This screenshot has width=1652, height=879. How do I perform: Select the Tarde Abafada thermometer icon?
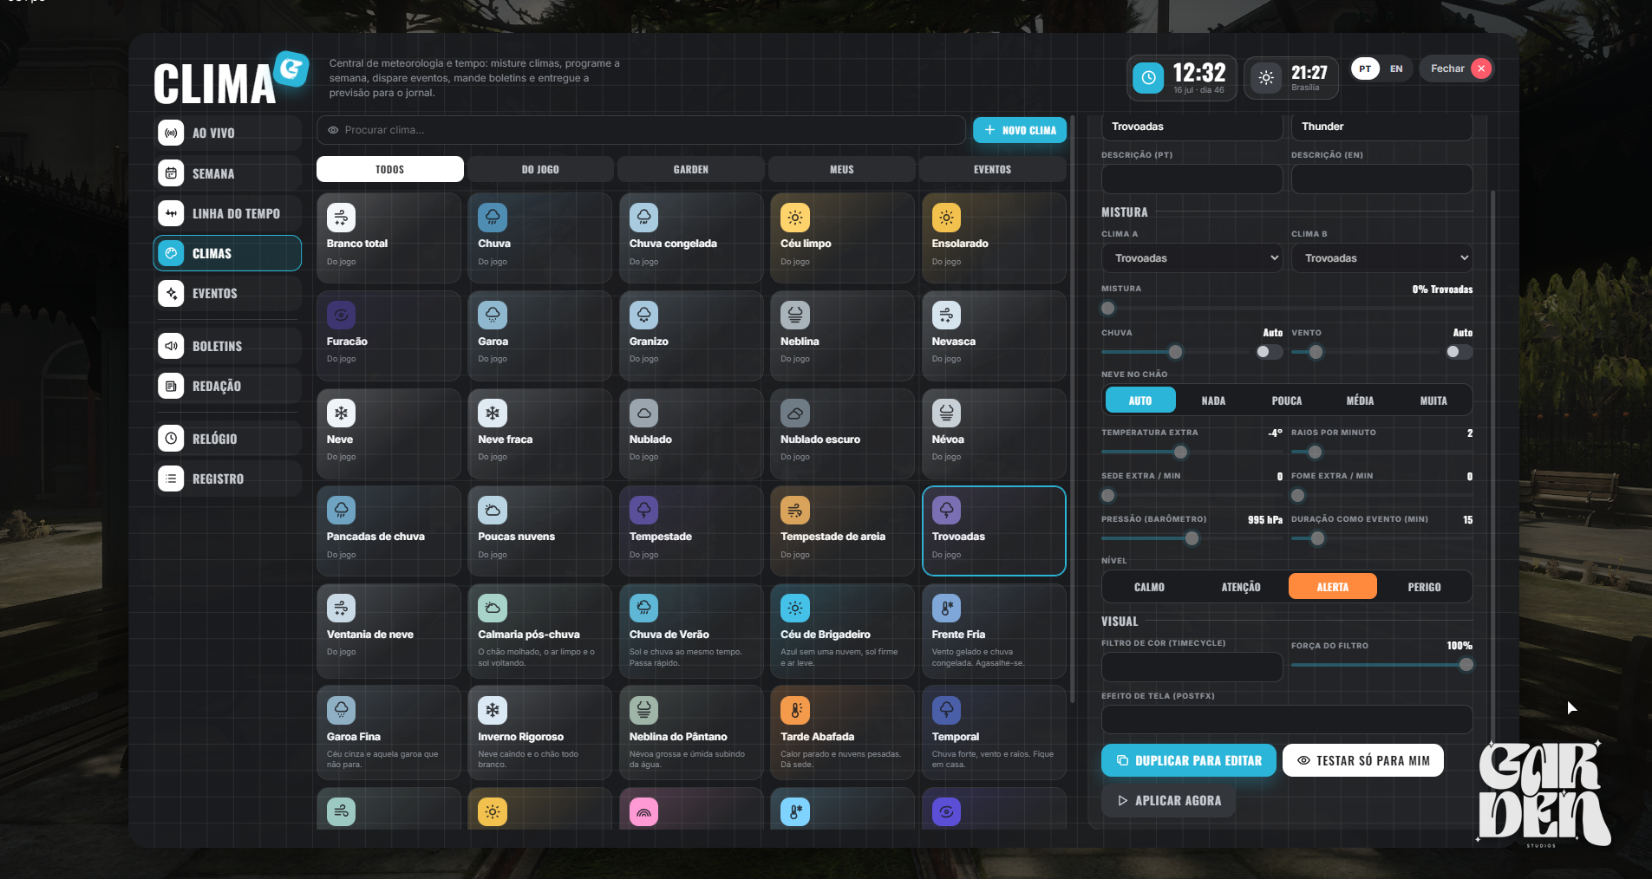pyautogui.click(x=795, y=711)
